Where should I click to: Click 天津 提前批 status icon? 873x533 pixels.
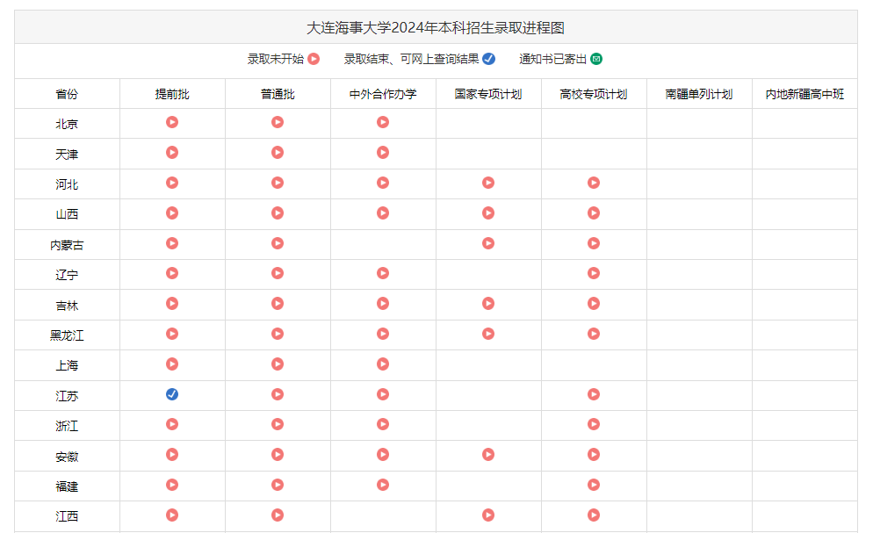tap(172, 152)
